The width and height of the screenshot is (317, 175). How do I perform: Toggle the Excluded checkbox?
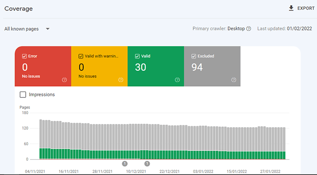click(x=194, y=56)
